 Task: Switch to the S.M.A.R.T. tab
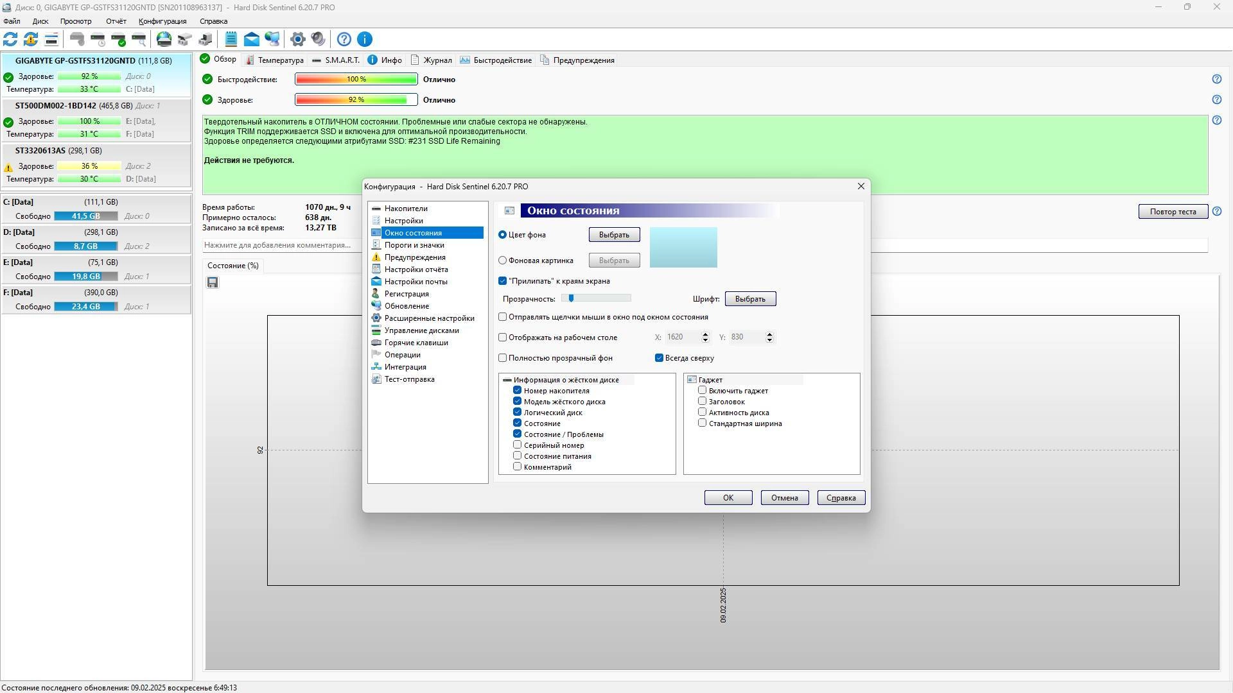pyautogui.click(x=336, y=60)
